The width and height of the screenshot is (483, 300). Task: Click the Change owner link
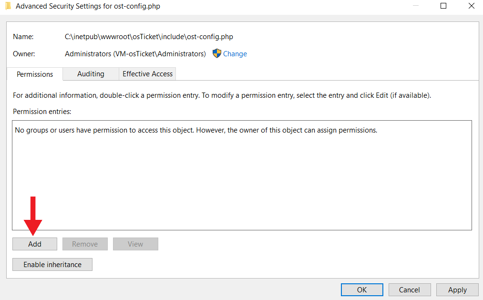point(235,54)
